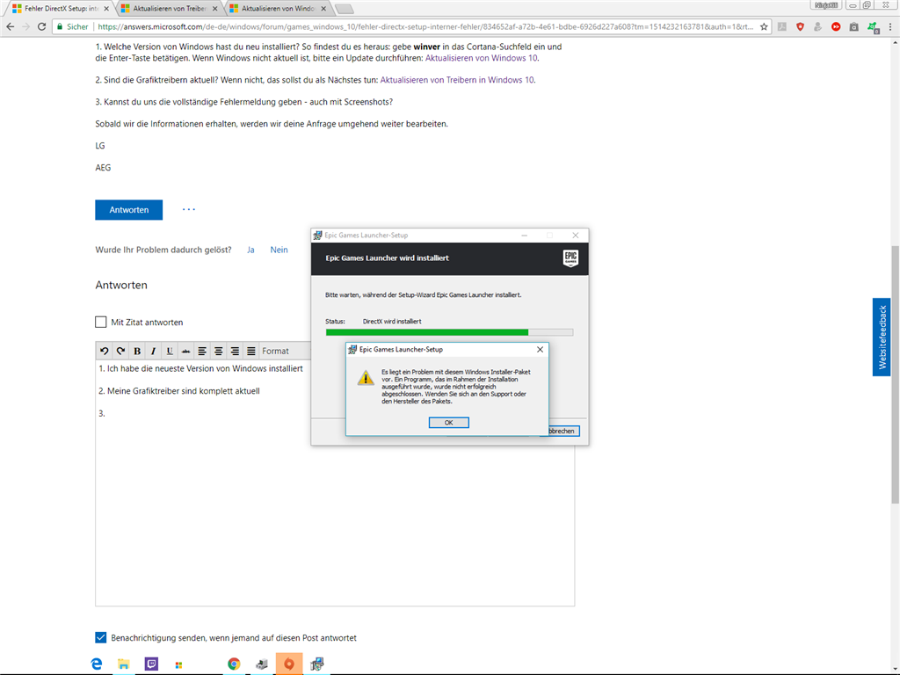Click the warning triangle icon in error dialog
Screen dimensions: 900x675
[x=366, y=378]
